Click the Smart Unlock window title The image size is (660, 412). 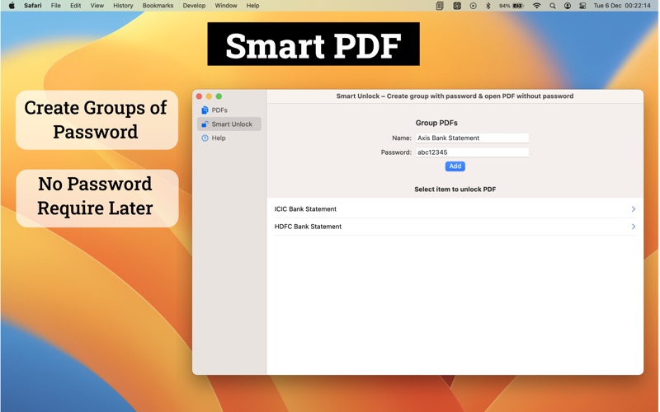(x=455, y=96)
